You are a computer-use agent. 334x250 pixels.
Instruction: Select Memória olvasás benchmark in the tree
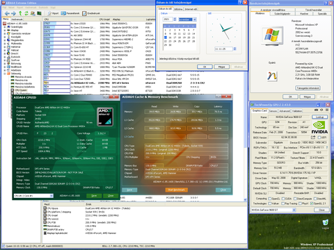pos(22,77)
